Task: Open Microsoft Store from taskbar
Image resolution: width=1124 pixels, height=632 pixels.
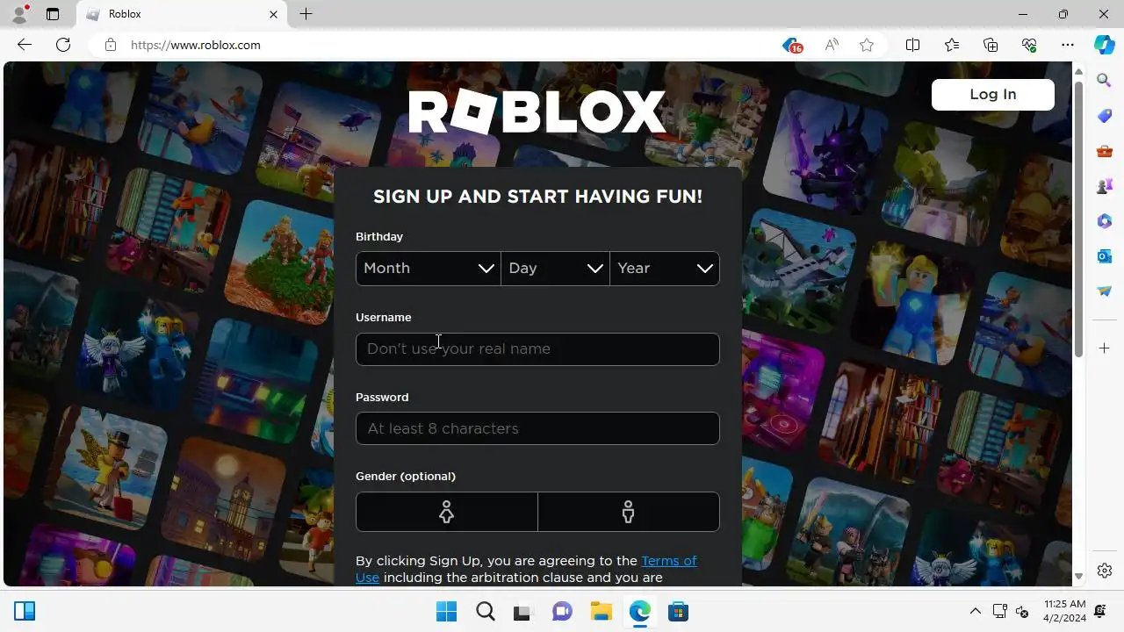Action: tap(677, 611)
